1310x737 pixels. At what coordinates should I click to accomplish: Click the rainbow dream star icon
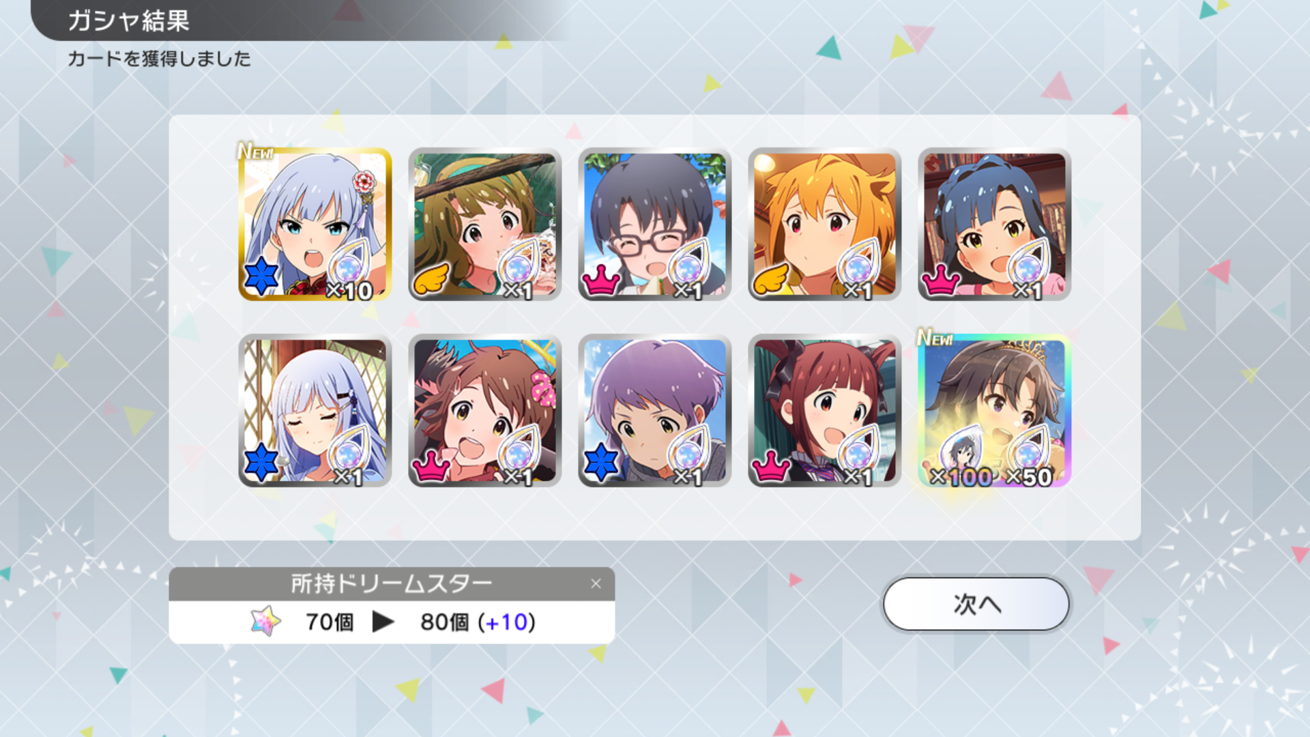point(266,621)
